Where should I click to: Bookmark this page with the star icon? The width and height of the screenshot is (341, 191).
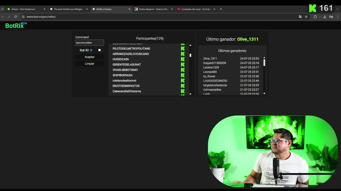pyautogui.click(x=306, y=17)
